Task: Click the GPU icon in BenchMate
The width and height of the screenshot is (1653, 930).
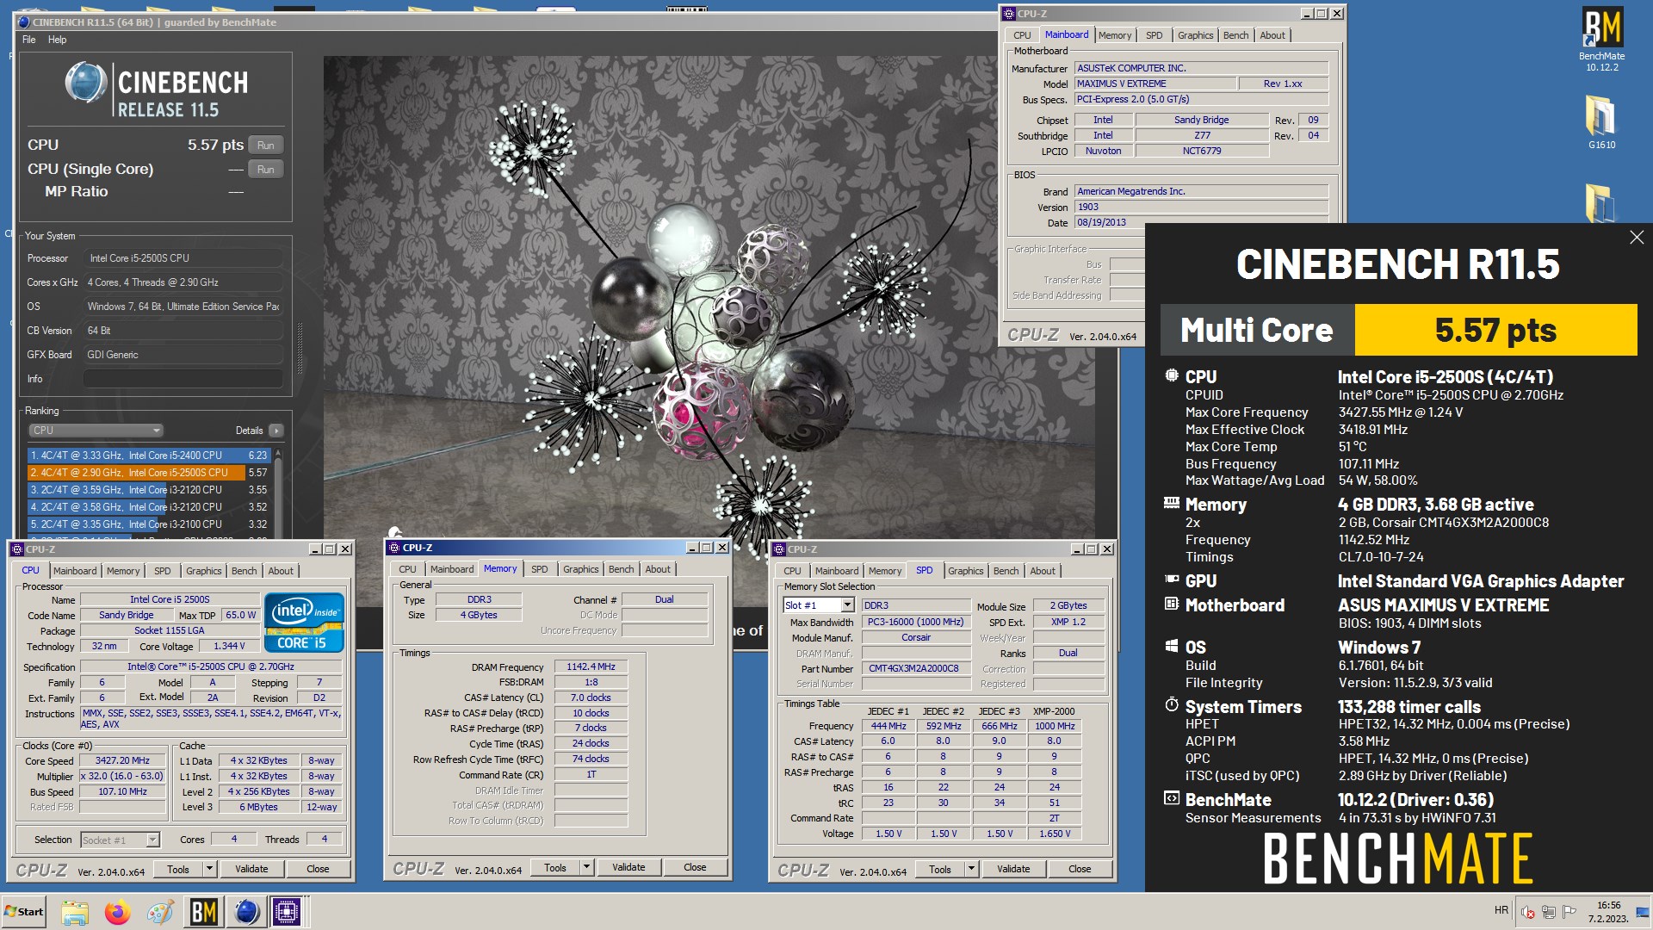Action: pyautogui.click(x=1172, y=580)
